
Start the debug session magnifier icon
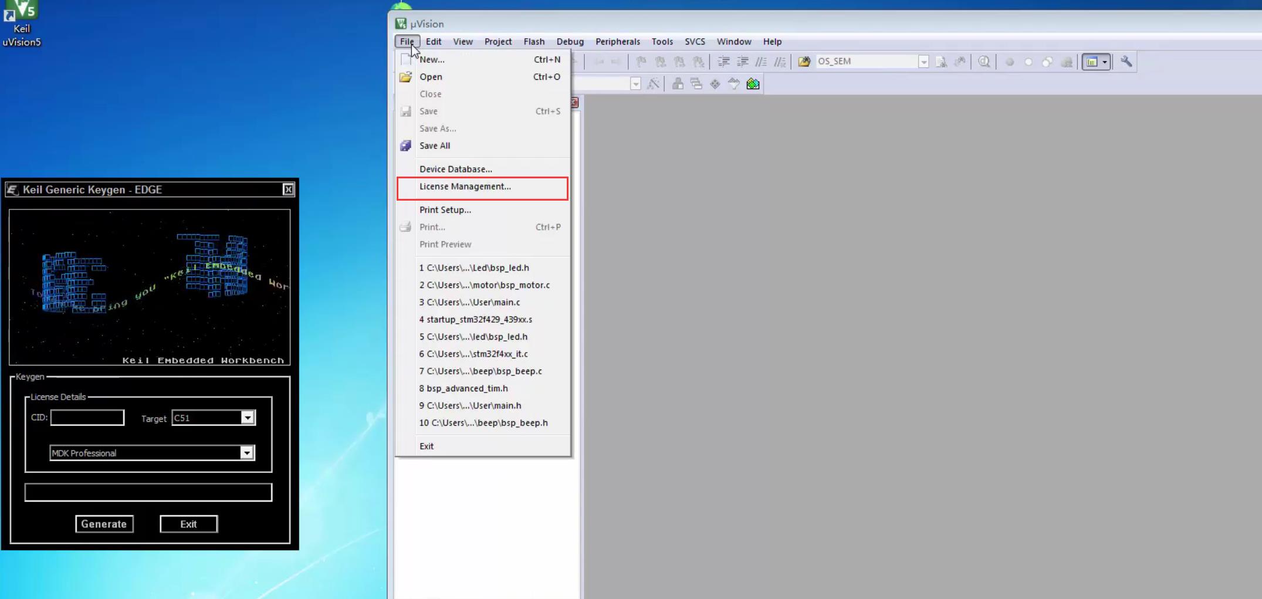coord(984,62)
